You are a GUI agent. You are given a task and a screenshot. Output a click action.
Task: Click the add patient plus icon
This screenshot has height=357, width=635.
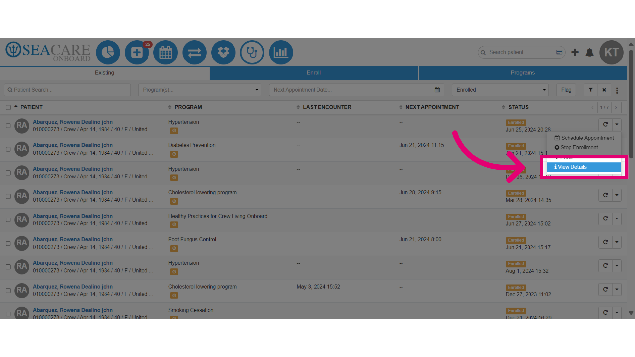click(575, 52)
